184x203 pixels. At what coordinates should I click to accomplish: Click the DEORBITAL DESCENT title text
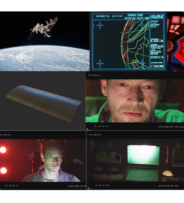click(110, 17)
